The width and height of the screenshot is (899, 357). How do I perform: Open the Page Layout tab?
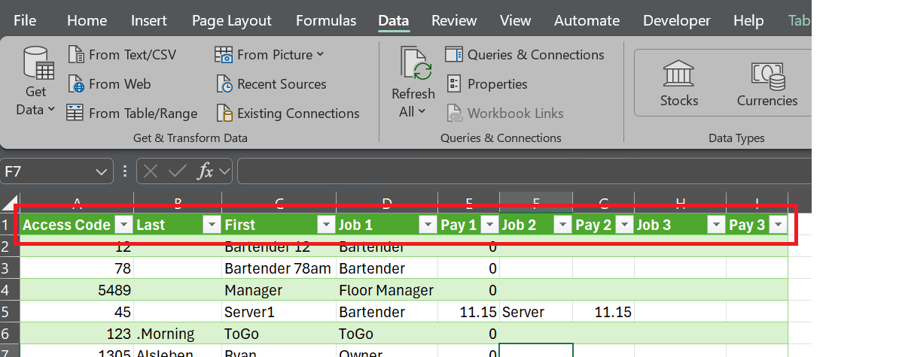click(x=231, y=21)
